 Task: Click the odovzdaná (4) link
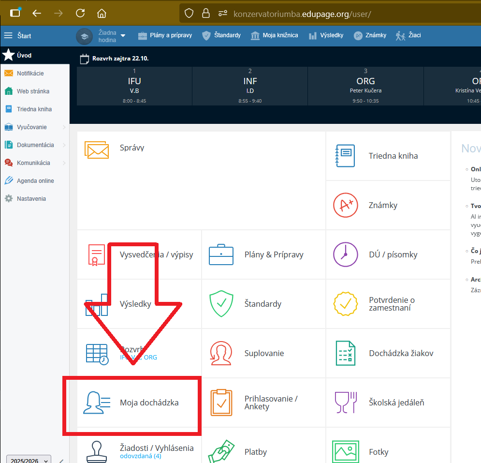tap(141, 456)
